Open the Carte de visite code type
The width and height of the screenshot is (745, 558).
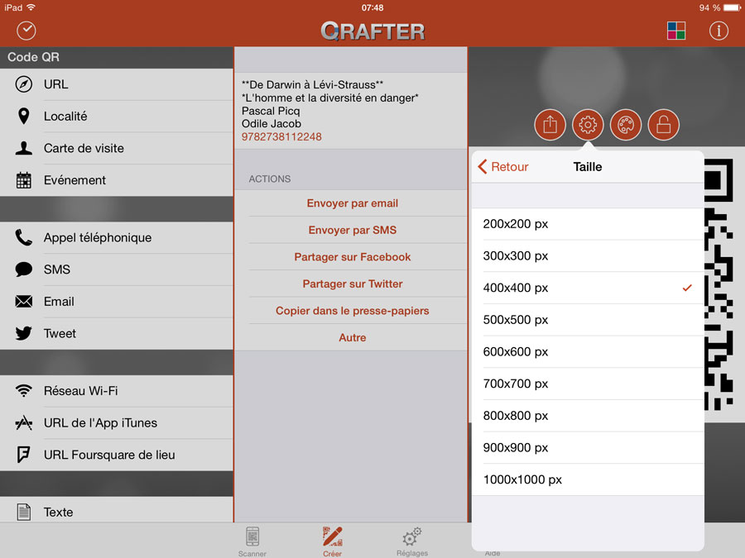[117, 148]
